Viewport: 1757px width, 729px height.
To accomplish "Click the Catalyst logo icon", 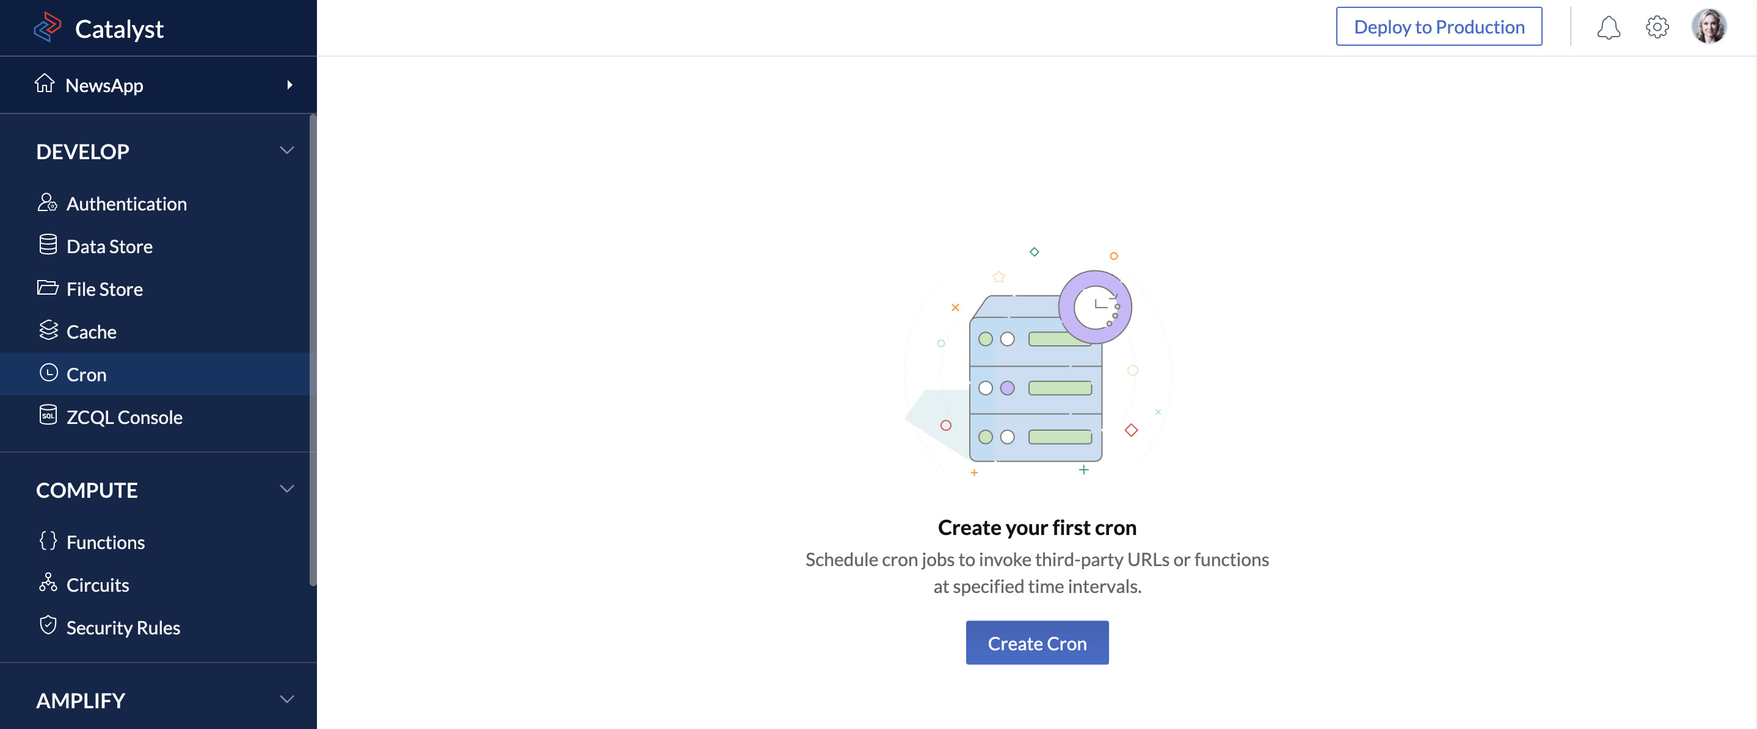I will (x=47, y=28).
